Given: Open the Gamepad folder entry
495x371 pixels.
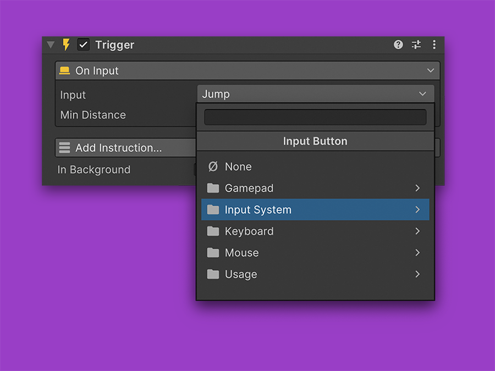Looking at the screenshot, I should click(x=315, y=188).
